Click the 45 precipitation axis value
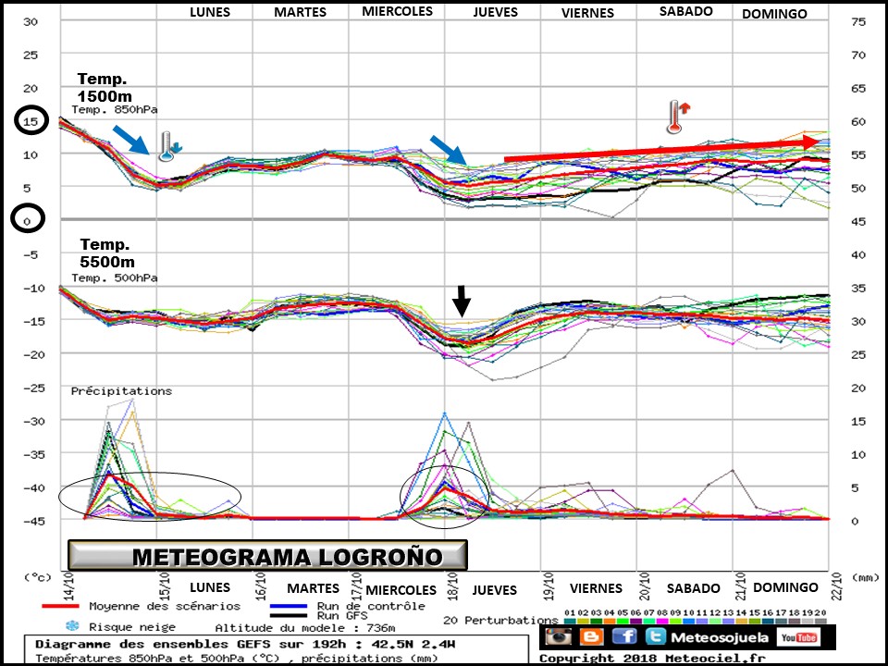The image size is (888, 666). tap(858, 221)
